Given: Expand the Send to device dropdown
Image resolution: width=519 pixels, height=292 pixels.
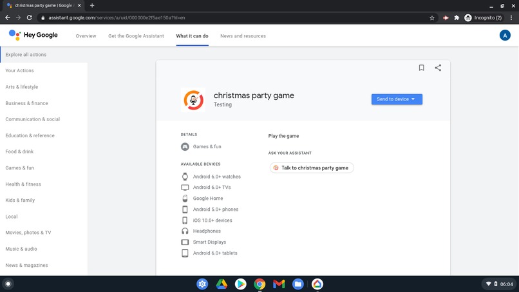Looking at the screenshot, I should [397, 99].
